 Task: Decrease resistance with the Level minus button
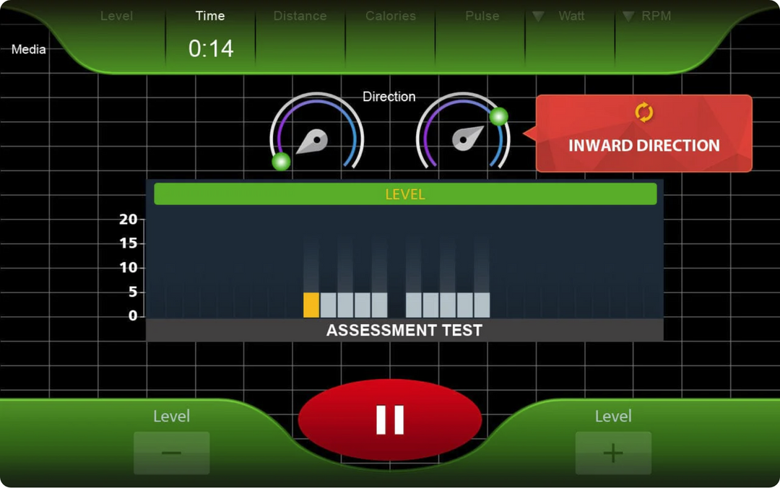click(171, 453)
